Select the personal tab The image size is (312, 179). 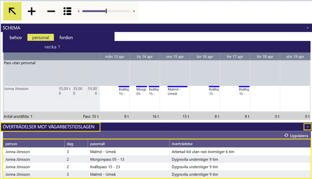[x=41, y=37]
